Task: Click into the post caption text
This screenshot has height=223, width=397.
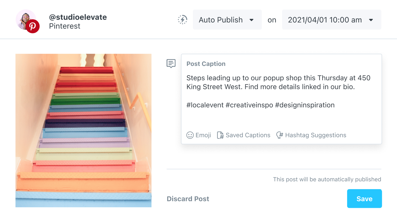Action: click(x=278, y=82)
